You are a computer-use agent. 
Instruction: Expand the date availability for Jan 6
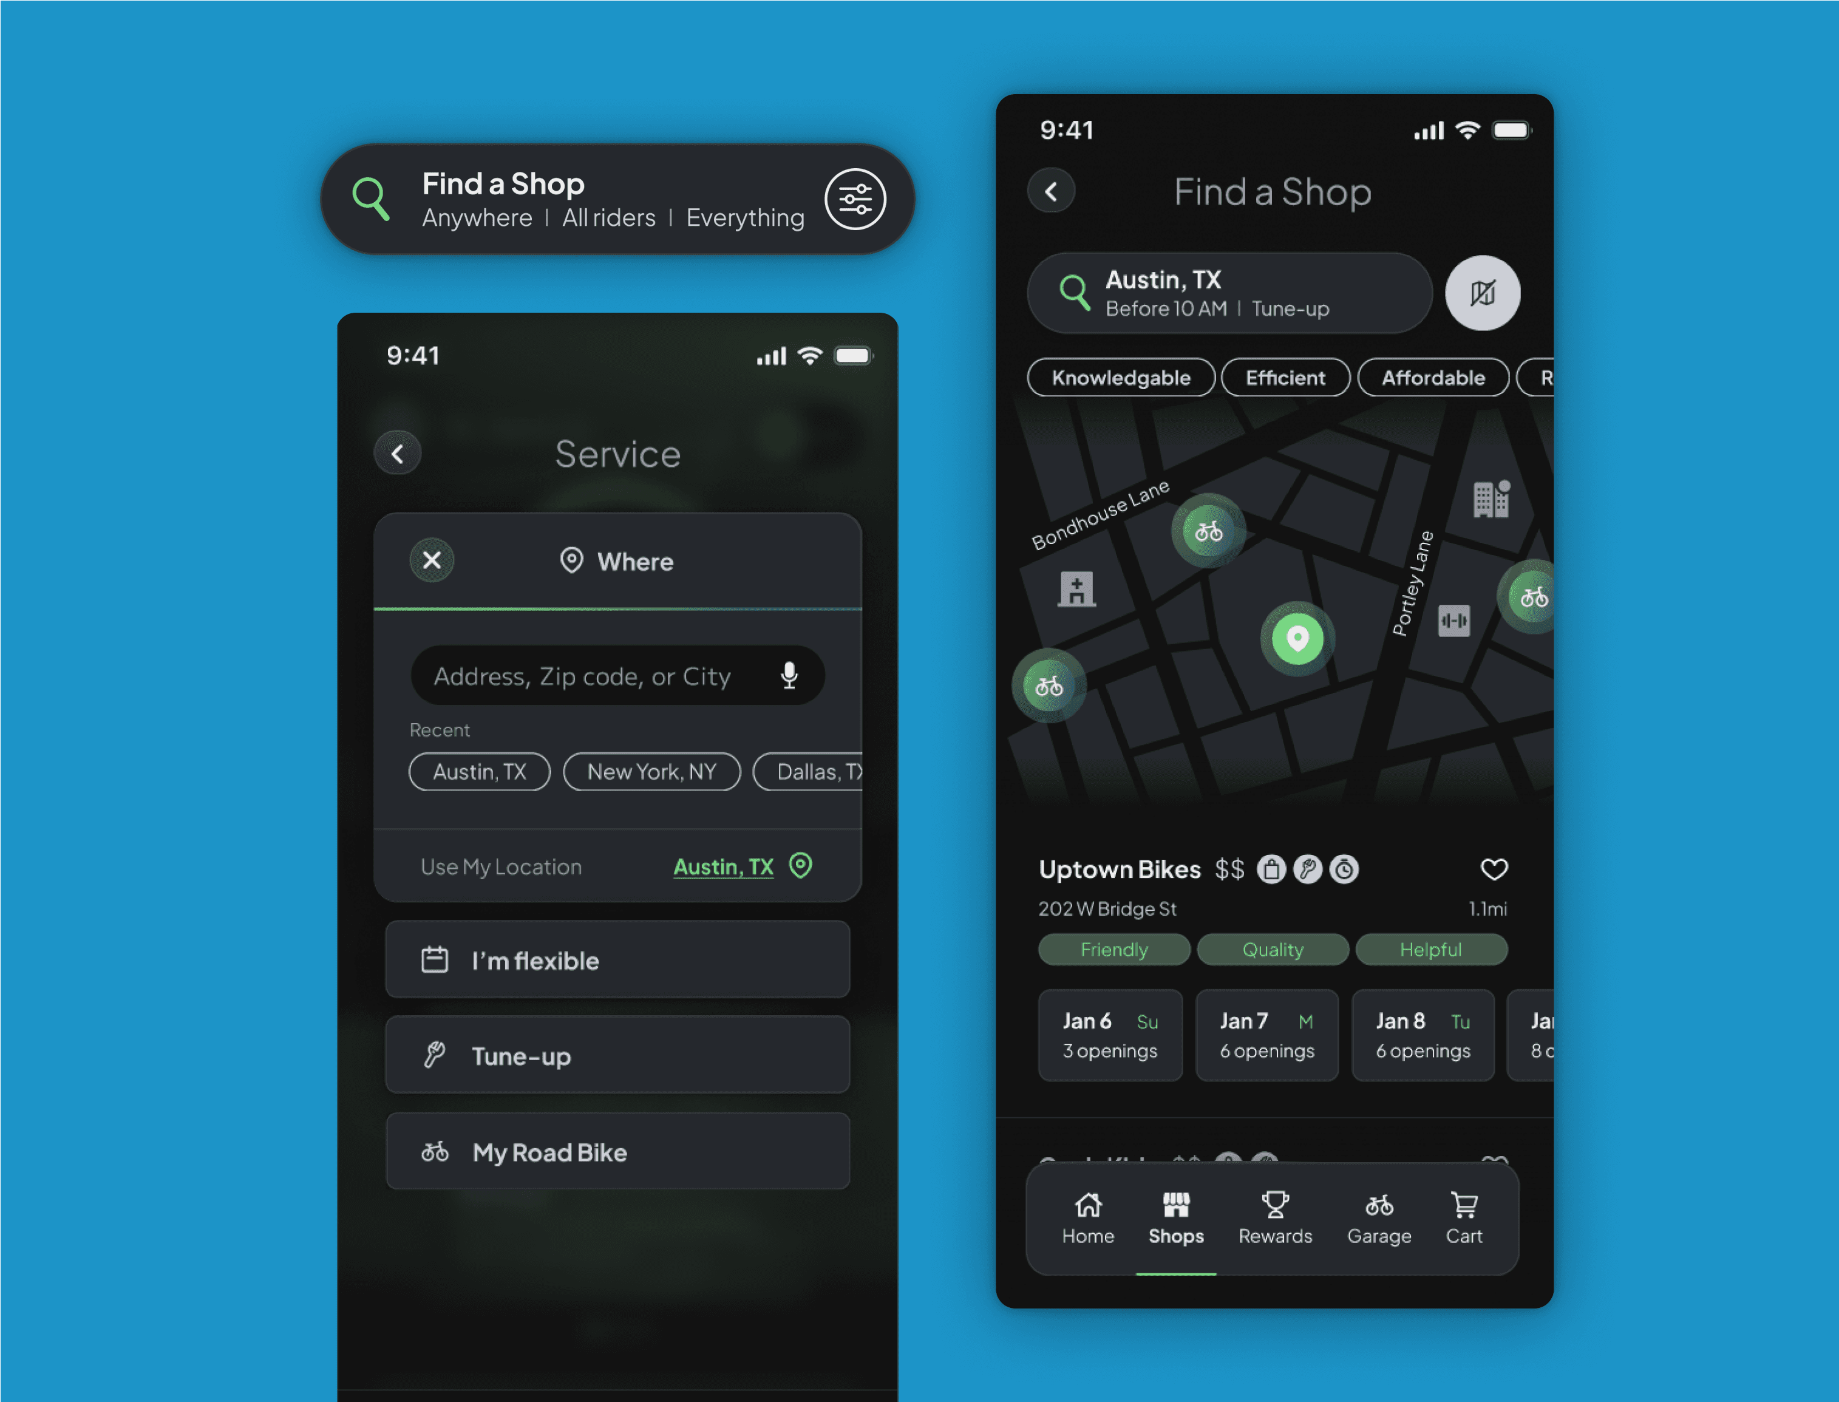click(1107, 1035)
